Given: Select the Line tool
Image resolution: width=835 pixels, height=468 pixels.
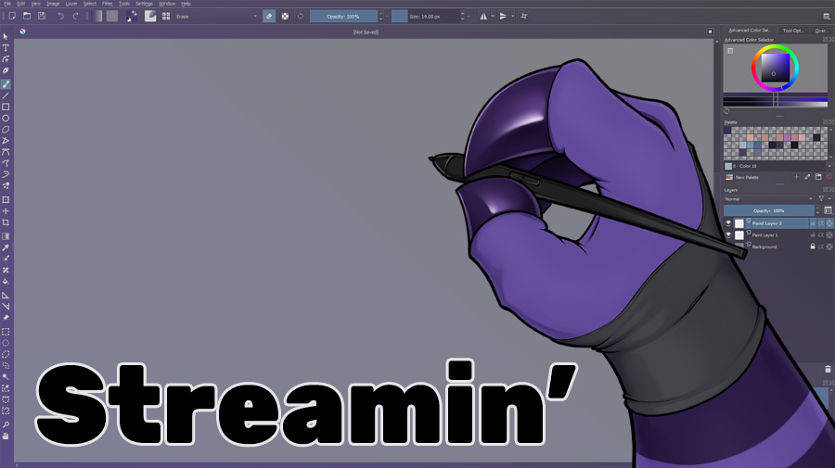Looking at the screenshot, I should (6, 95).
